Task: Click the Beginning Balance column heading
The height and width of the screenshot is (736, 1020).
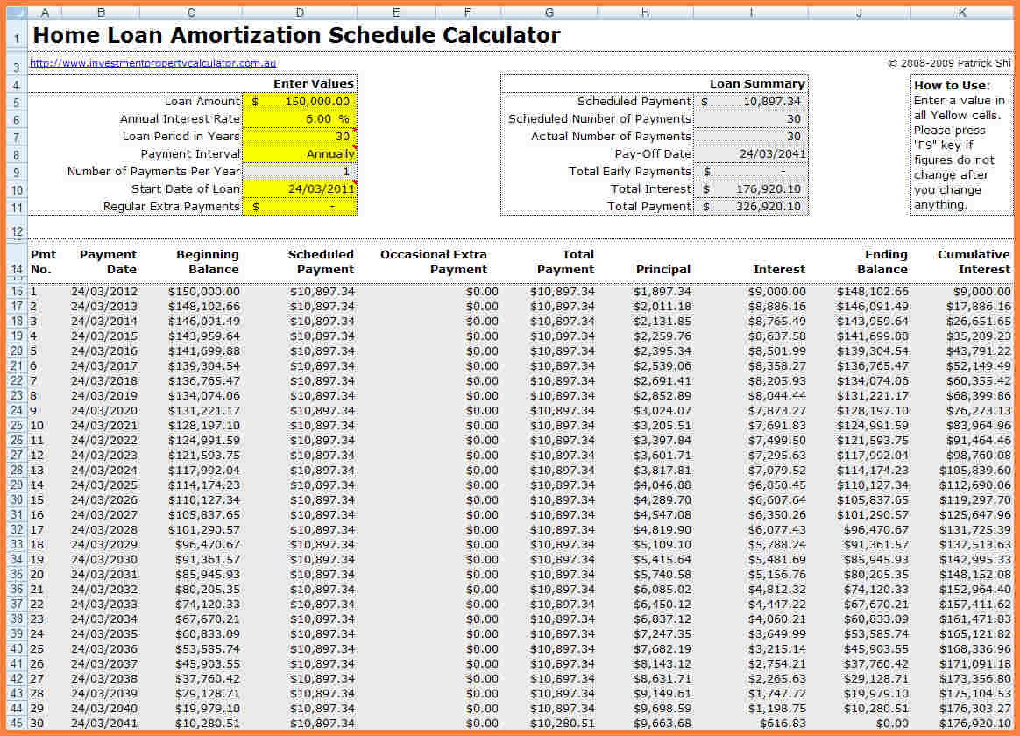Action: click(208, 262)
